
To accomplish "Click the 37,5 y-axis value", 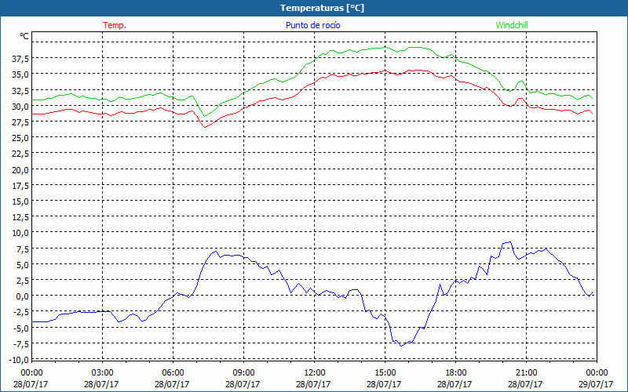I will coord(20,59).
